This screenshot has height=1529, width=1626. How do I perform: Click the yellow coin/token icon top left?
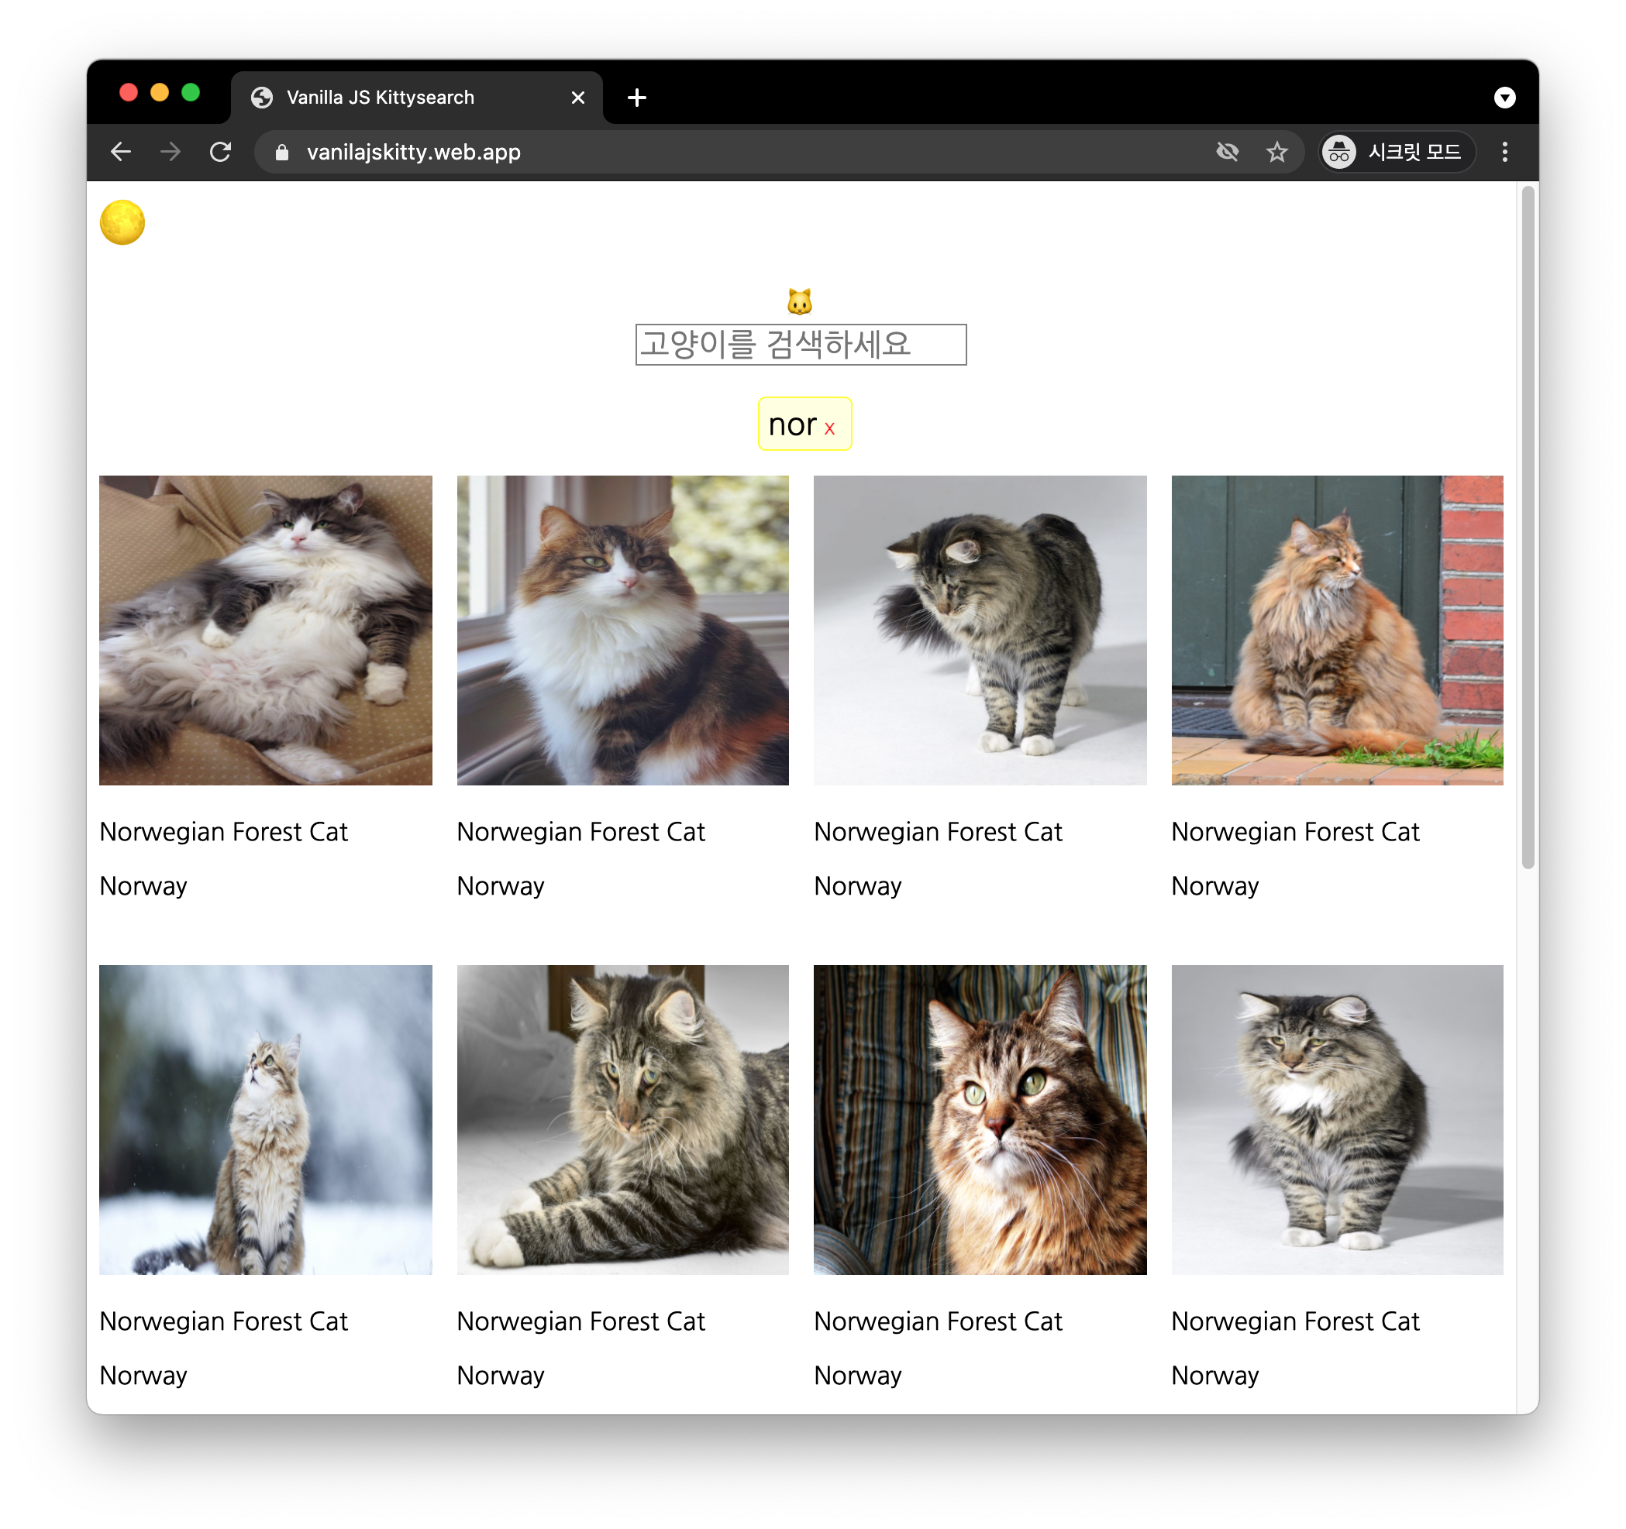(126, 224)
